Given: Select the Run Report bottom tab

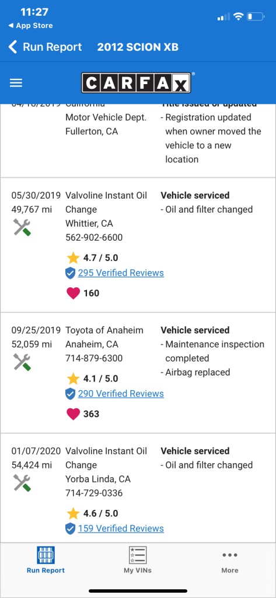Looking at the screenshot, I should point(46,560).
